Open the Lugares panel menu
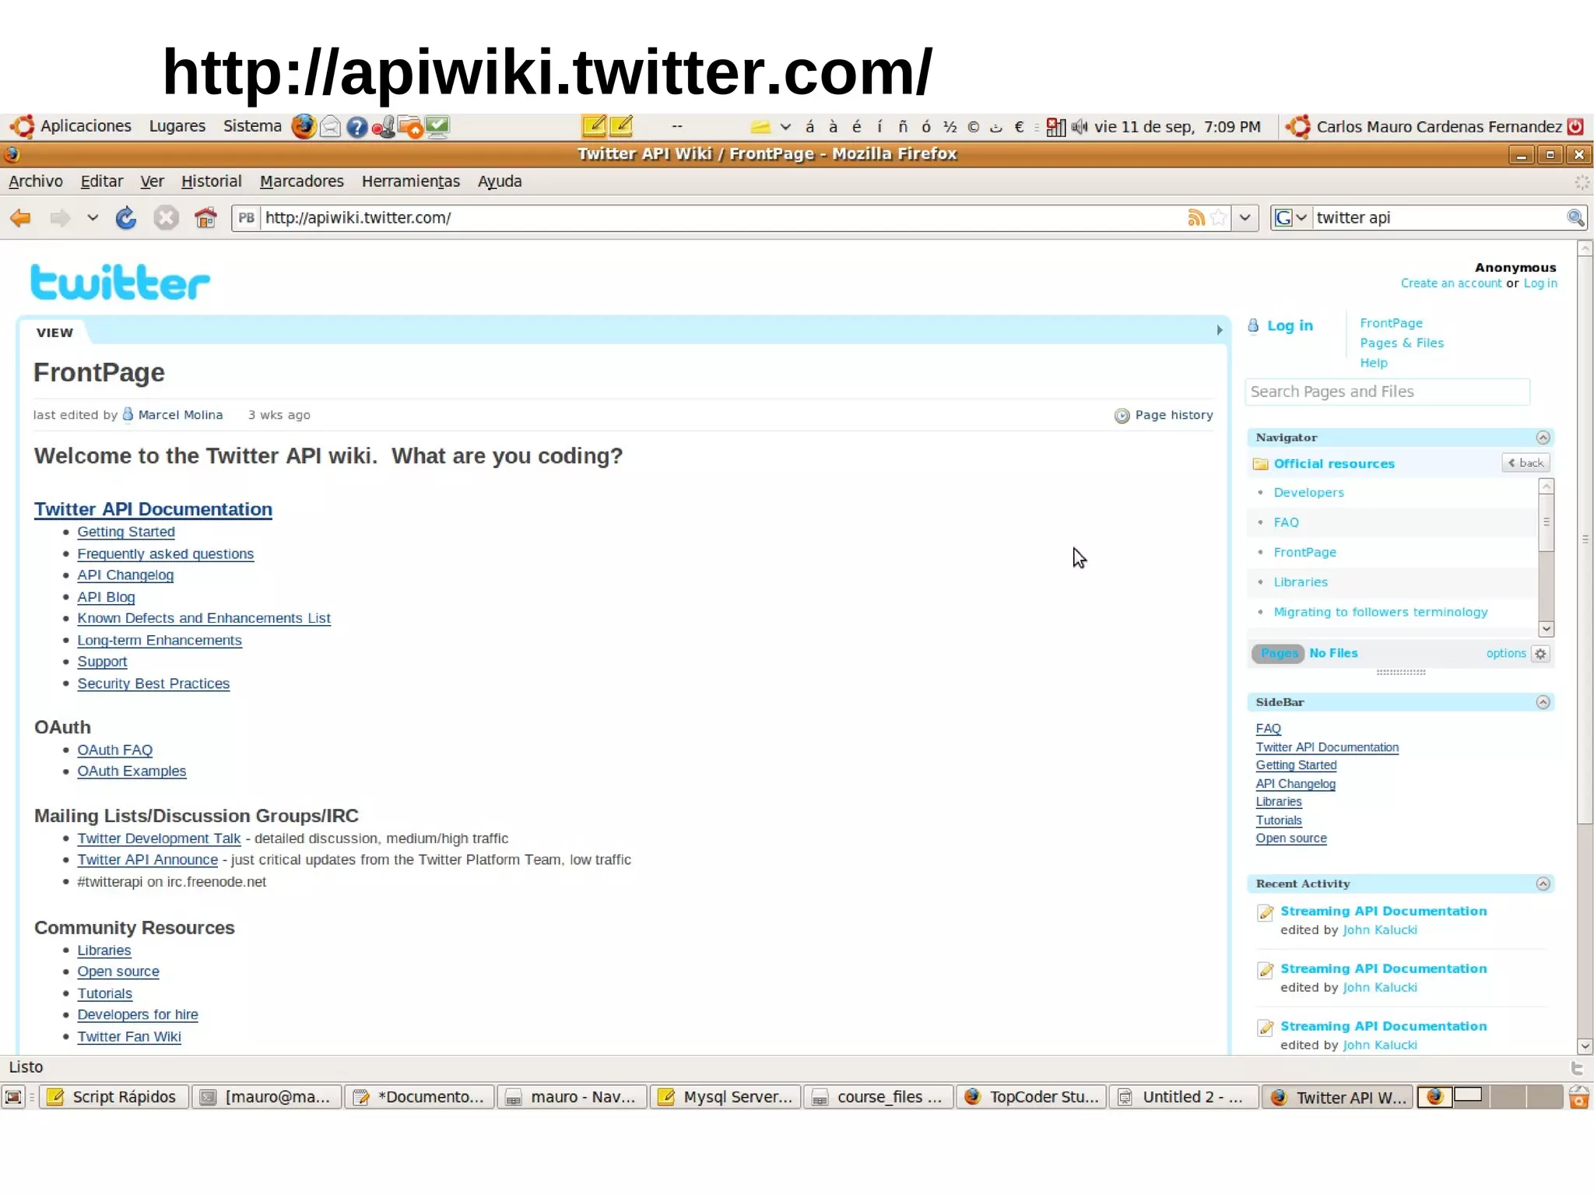This screenshot has width=1594, height=1195. (x=177, y=126)
